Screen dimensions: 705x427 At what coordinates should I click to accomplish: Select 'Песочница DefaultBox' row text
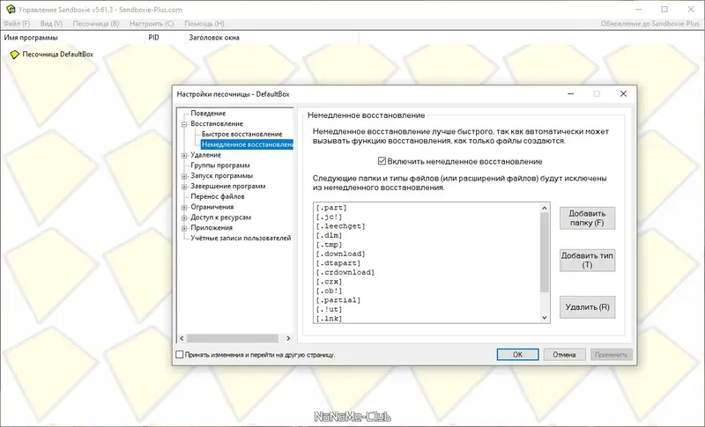point(58,55)
